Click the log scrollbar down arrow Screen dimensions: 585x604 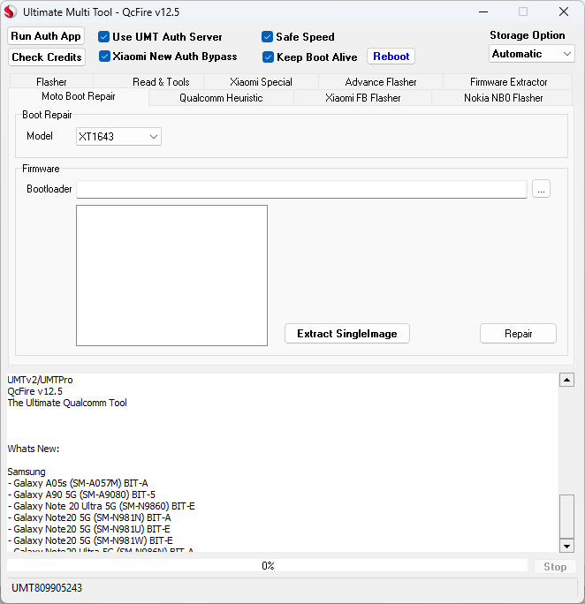click(x=566, y=546)
